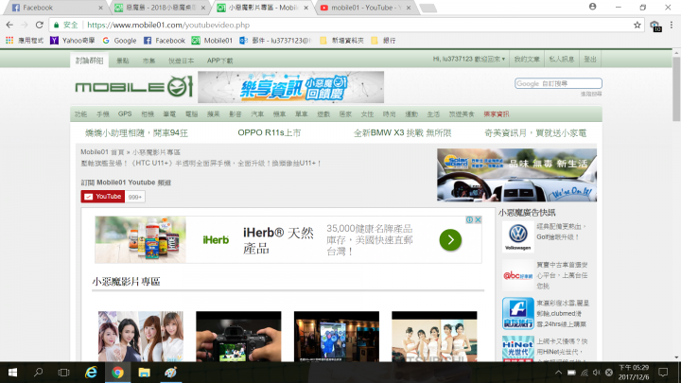Screen dimensions: 681x383
Task: Click the Mobile01 site logo
Action: 133,86
